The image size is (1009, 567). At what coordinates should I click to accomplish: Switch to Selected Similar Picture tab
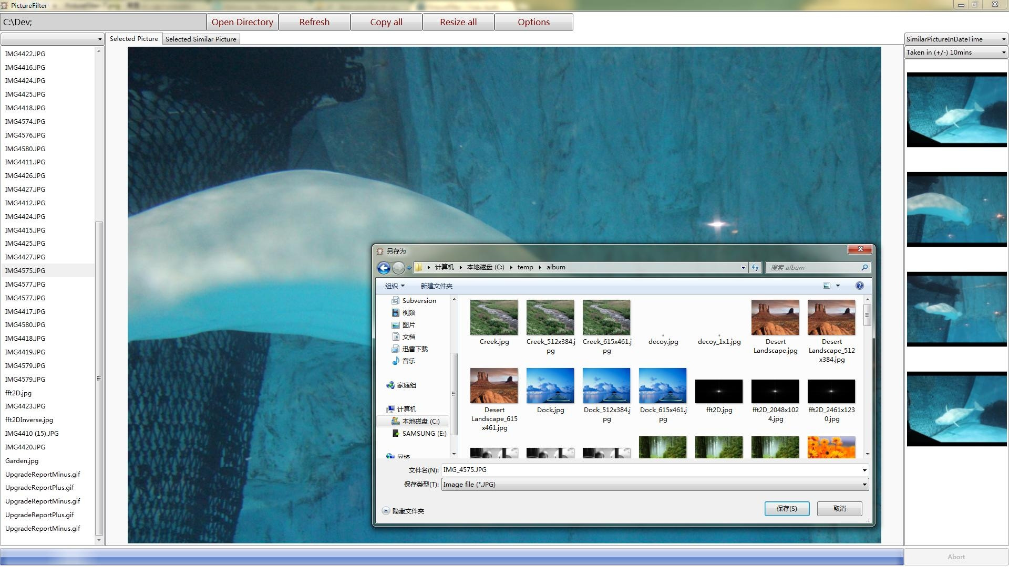pos(201,39)
